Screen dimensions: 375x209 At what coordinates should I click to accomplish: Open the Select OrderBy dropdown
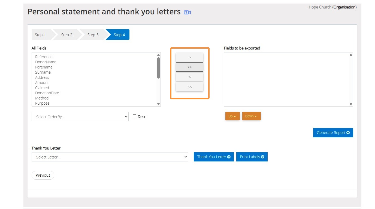[80, 117]
